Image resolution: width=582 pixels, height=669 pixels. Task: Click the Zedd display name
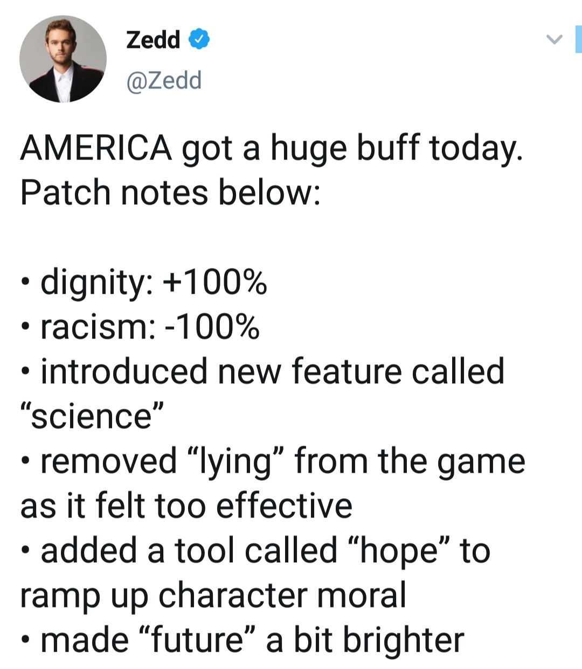pyautogui.click(x=153, y=39)
